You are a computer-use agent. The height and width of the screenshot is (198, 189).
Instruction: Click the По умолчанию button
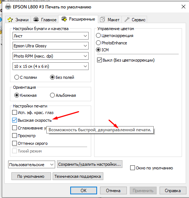[31, 176]
